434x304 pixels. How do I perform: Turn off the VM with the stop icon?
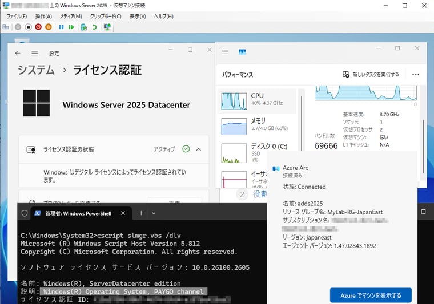coord(28,27)
